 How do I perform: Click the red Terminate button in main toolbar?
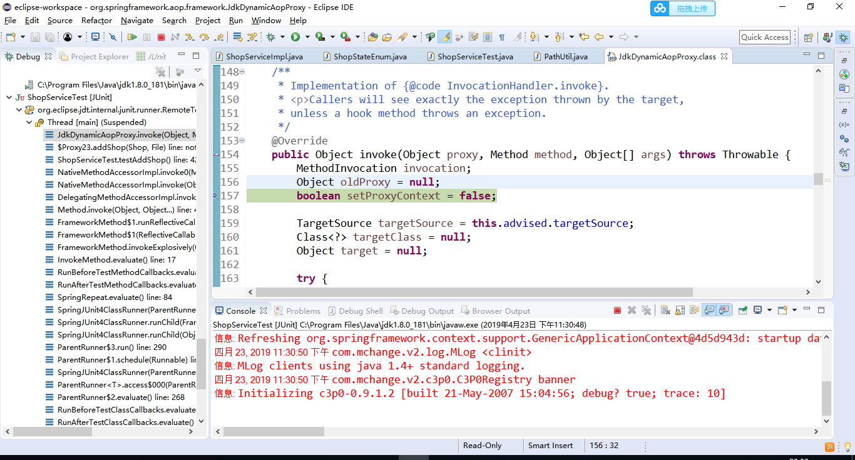161,37
